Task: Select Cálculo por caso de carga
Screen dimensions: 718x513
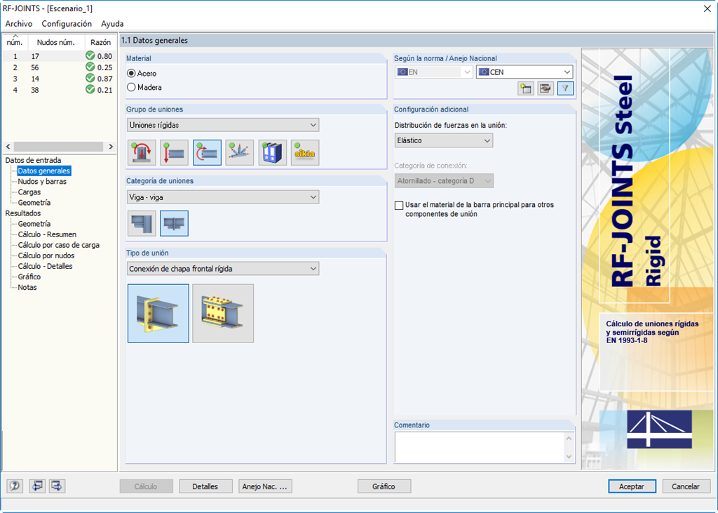Action: (x=59, y=245)
